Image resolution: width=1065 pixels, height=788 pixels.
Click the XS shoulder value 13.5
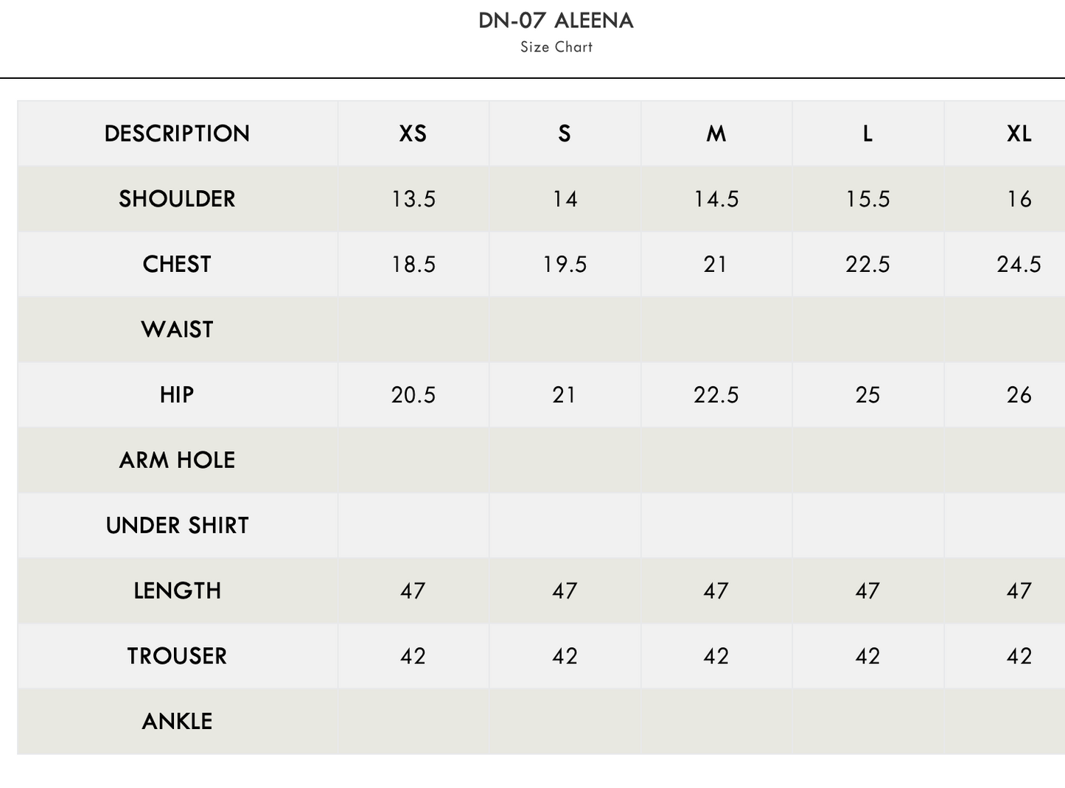coord(413,199)
